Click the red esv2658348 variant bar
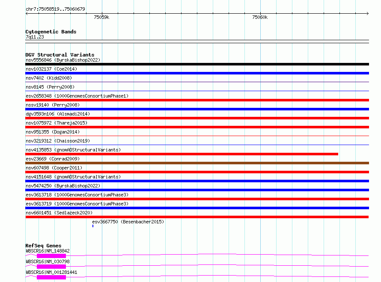The width and height of the screenshot is (381, 282). coord(197,100)
